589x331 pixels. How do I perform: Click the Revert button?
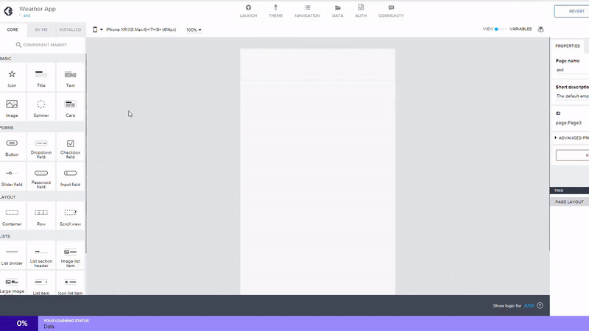point(571,11)
